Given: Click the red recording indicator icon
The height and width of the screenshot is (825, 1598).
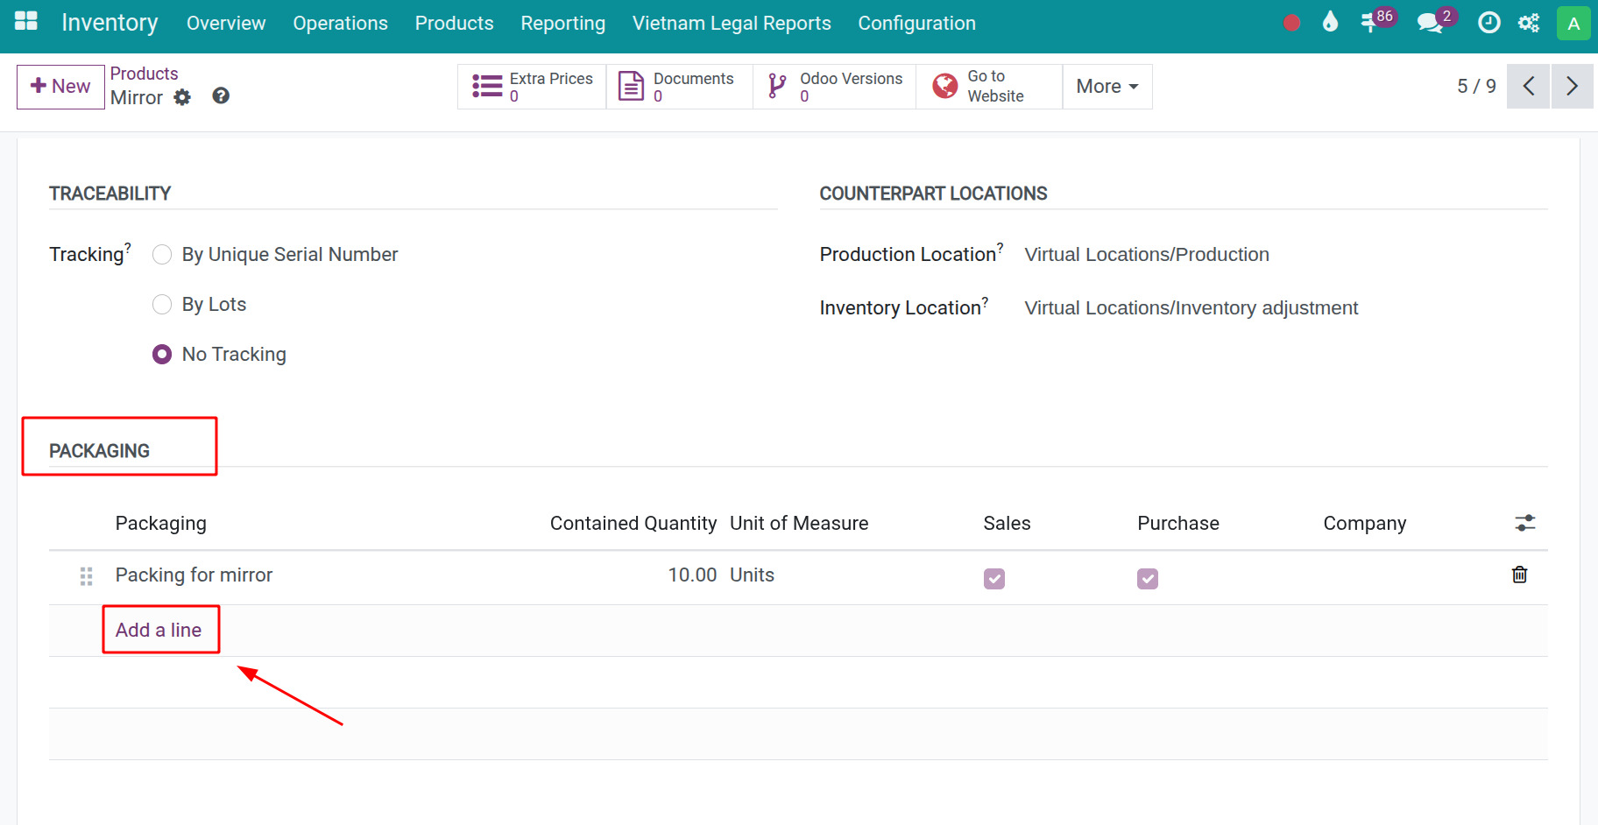Looking at the screenshot, I should 1290,24.
